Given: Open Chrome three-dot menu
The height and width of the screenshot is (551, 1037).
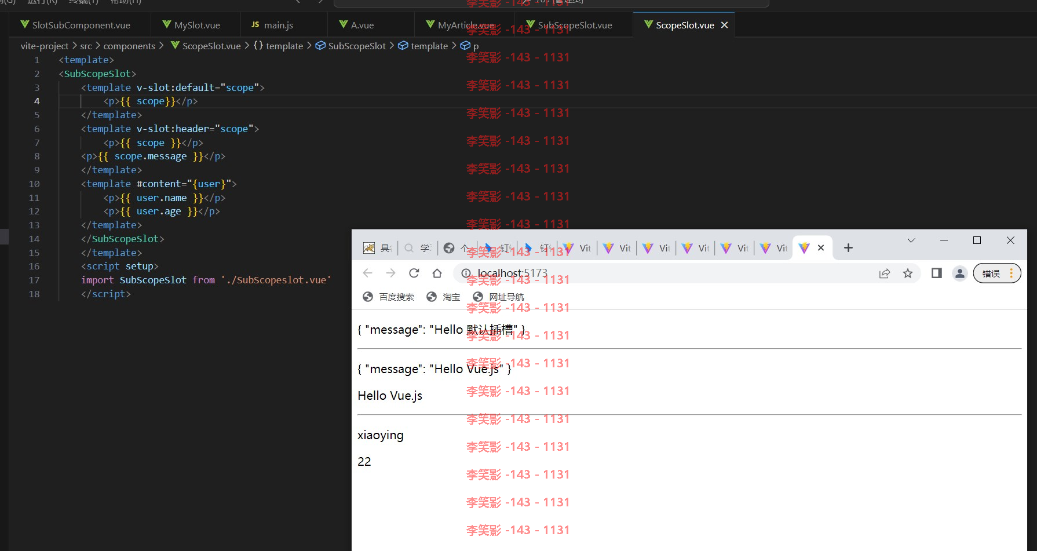Looking at the screenshot, I should [x=1012, y=273].
